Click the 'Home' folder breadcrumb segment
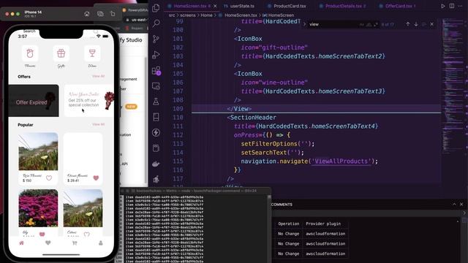 point(206,15)
